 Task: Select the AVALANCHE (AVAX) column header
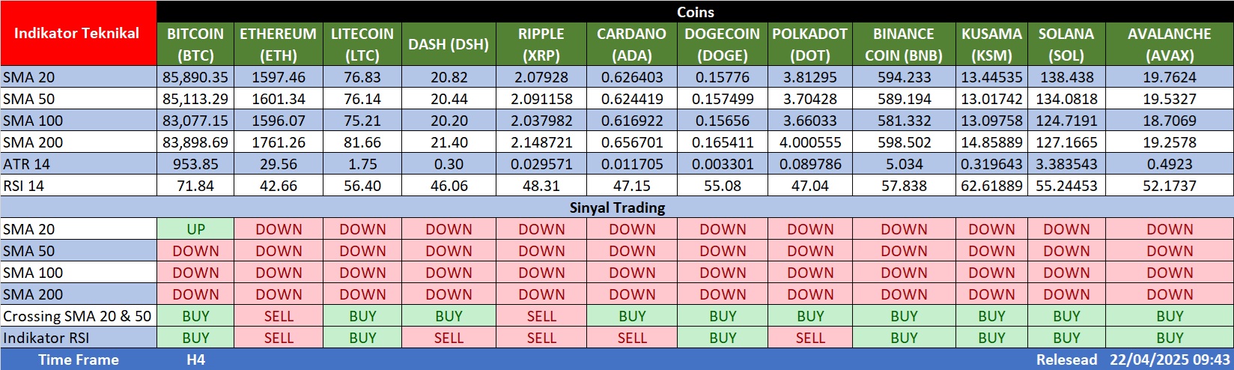[x=1169, y=44]
